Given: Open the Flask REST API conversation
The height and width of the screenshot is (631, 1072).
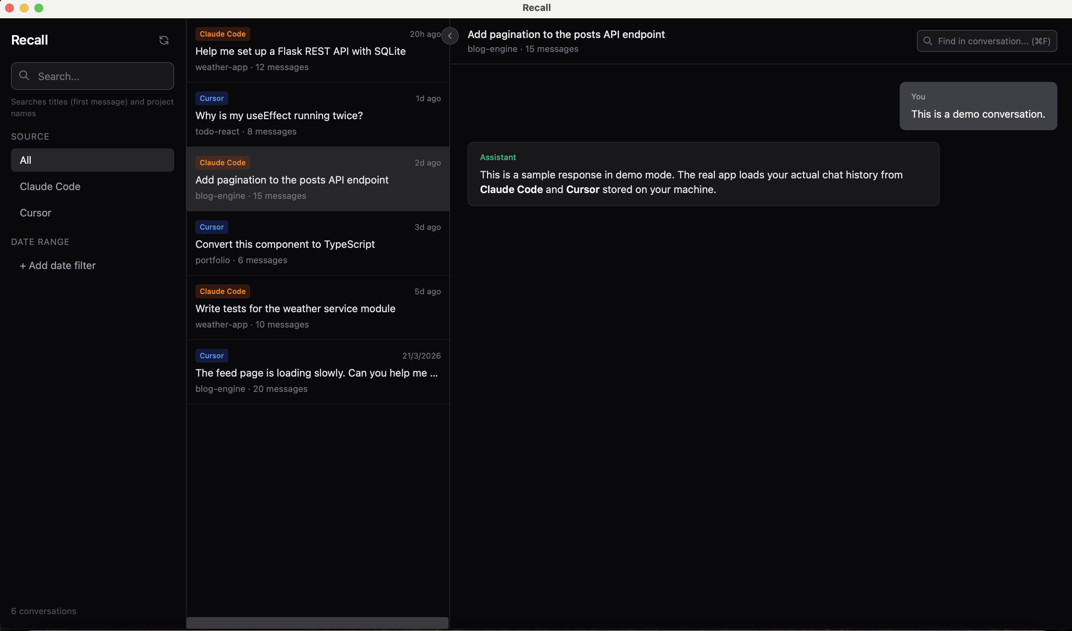Looking at the screenshot, I should 300,52.
